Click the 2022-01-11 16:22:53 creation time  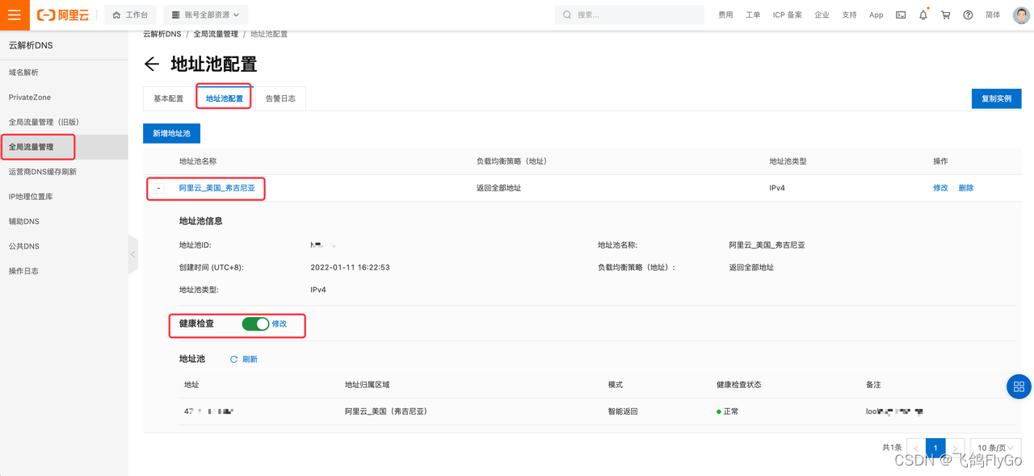tap(350, 268)
